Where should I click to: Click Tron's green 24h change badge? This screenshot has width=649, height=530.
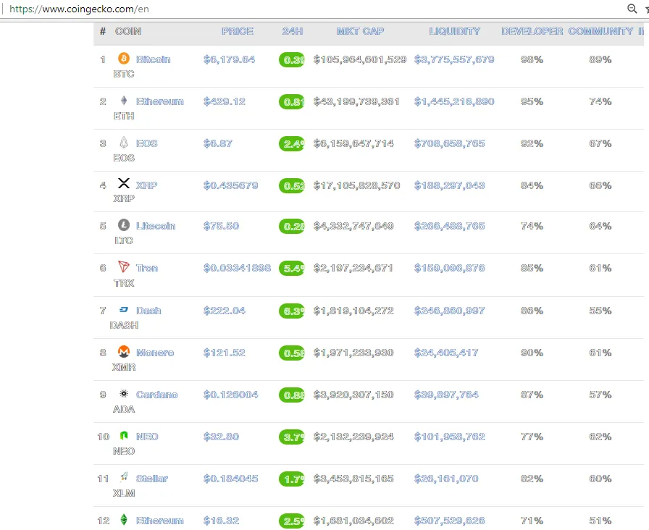(x=292, y=269)
